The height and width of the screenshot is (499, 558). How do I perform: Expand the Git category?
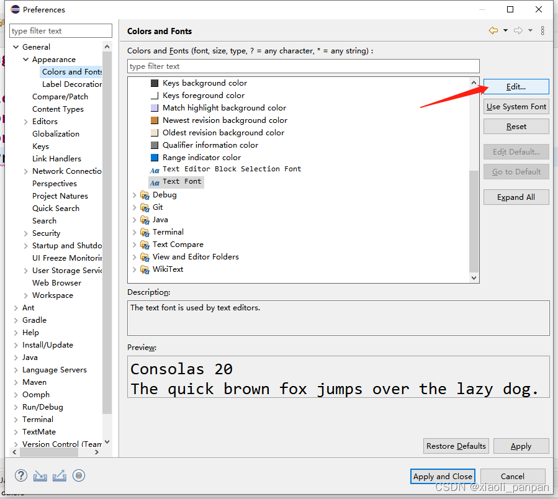[134, 207]
